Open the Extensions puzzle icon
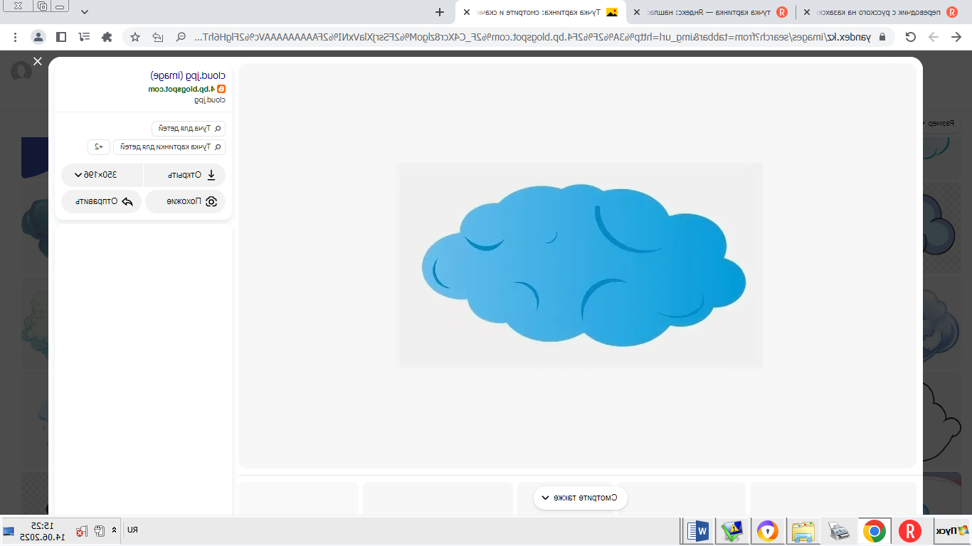 [107, 37]
